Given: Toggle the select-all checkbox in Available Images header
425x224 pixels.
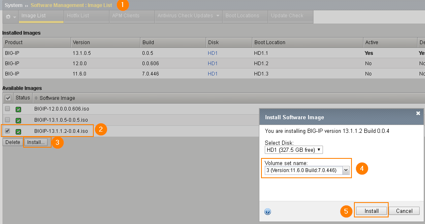Looking at the screenshot, I should click(8, 98).
